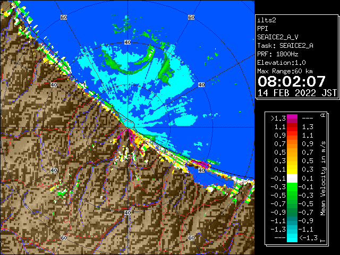Click the '40' range label south of the radar
The image size is (340, 255).
pyautogui.click(x=127, y=212)
